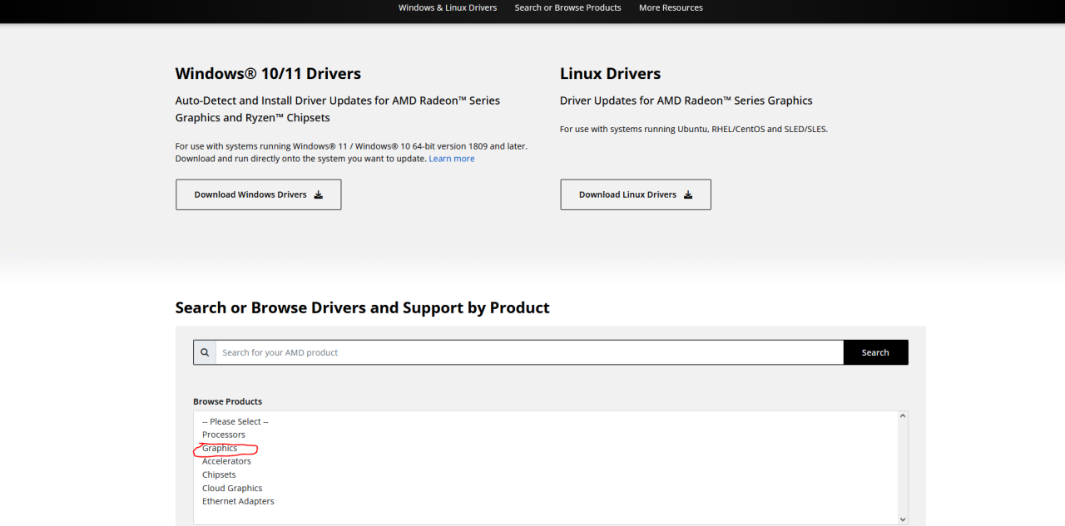Select the "-- Please Select --" list option
This screenshot has width=1065, height=526.
pos(235,421)
